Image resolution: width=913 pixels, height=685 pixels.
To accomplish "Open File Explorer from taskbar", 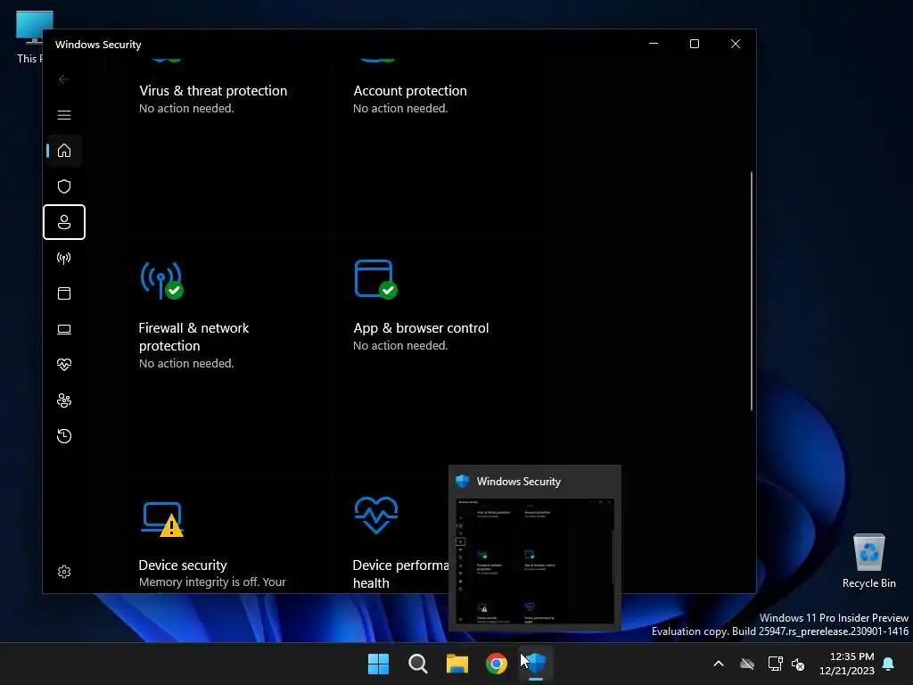I will [457, 664].
